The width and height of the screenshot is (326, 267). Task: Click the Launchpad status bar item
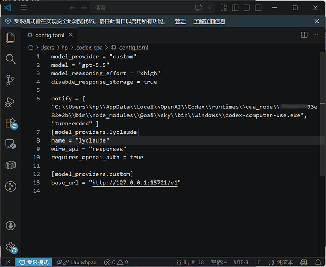pos(77,262)
